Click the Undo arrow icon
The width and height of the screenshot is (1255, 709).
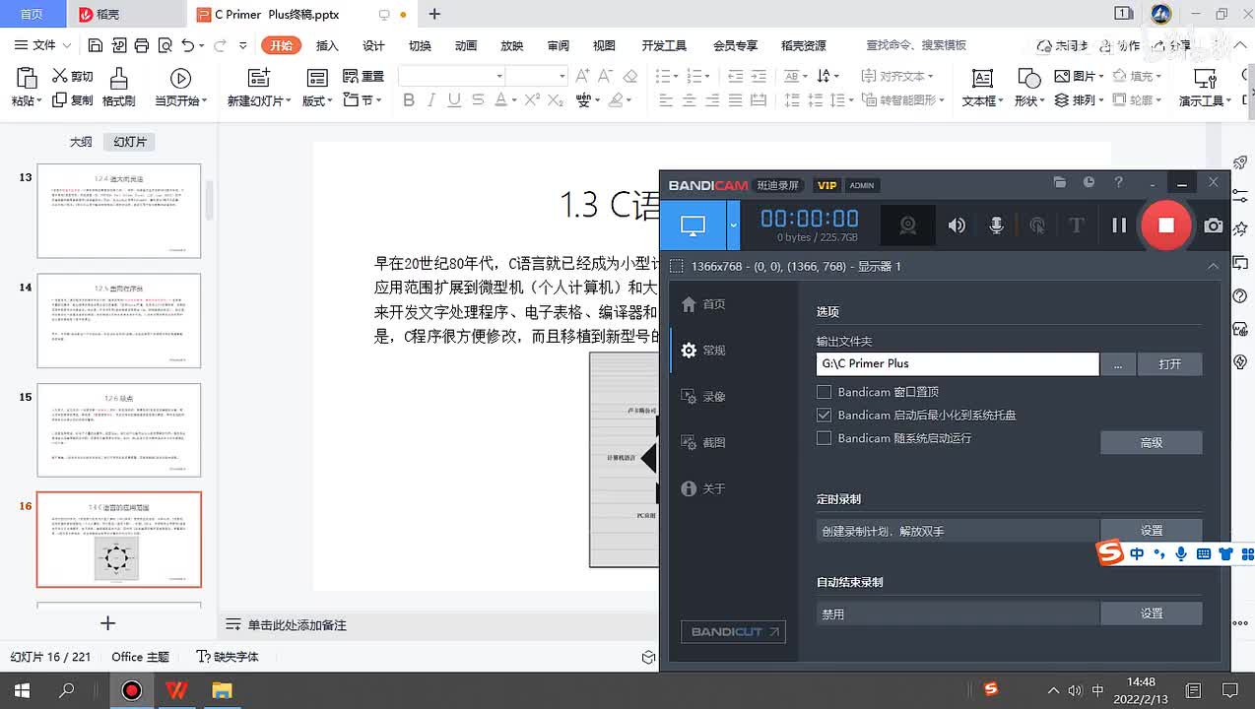pos(187,45)
